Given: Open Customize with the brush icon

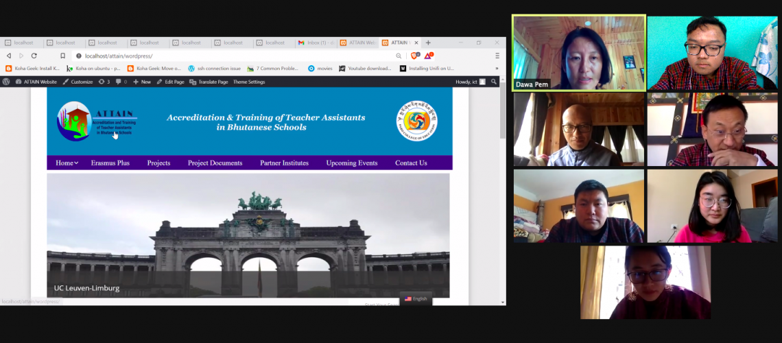Looking at the screenshot, I should 78,82.
